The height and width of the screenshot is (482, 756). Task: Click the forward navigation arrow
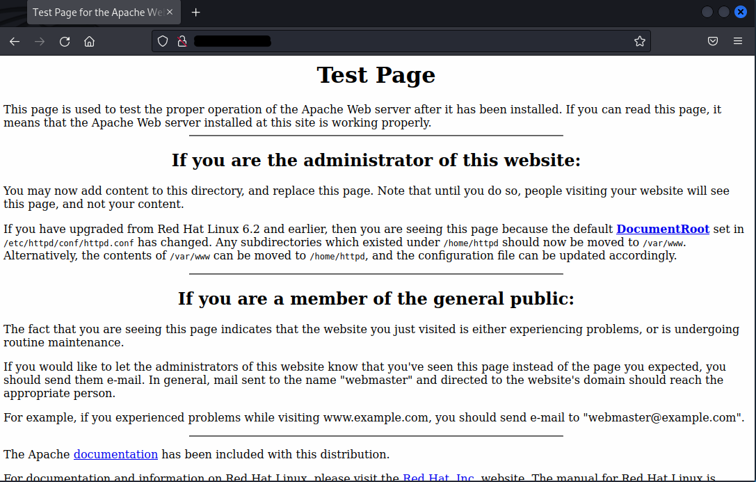(x=40, y=42)
